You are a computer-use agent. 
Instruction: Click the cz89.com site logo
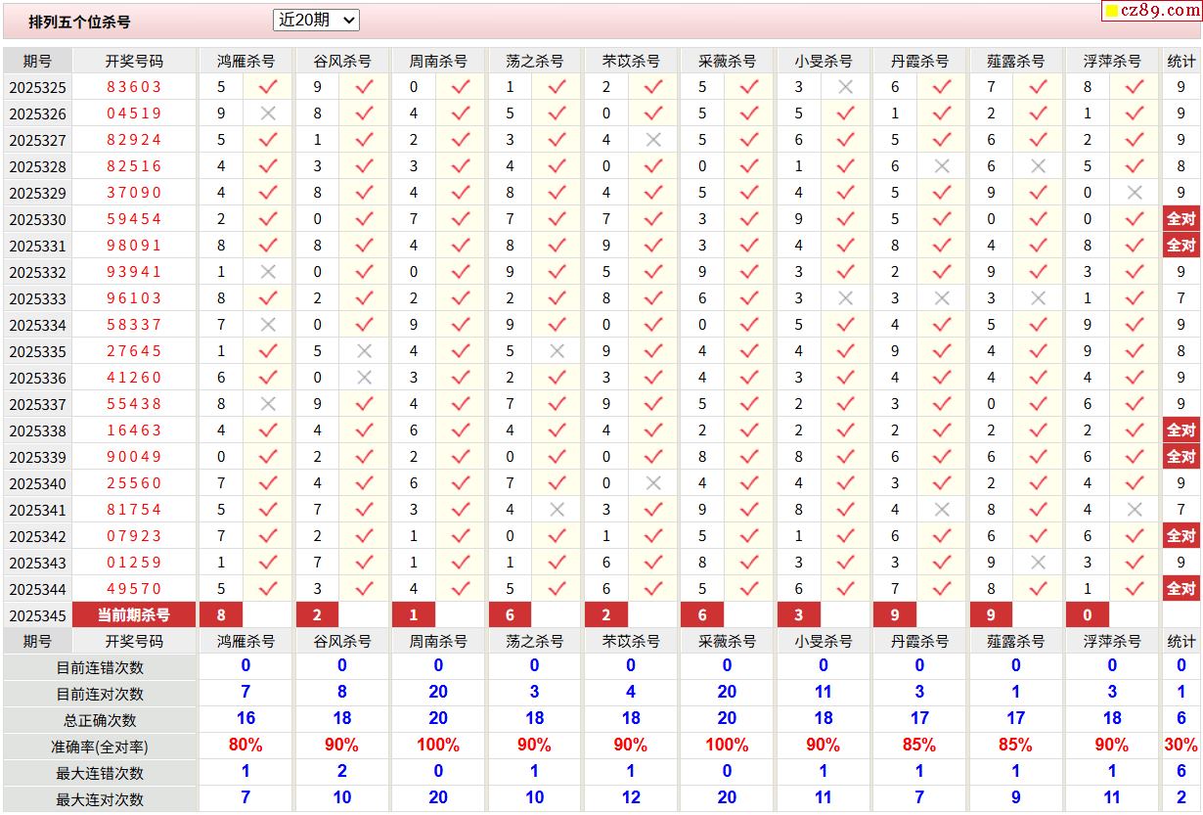[x=1151, y=11]
